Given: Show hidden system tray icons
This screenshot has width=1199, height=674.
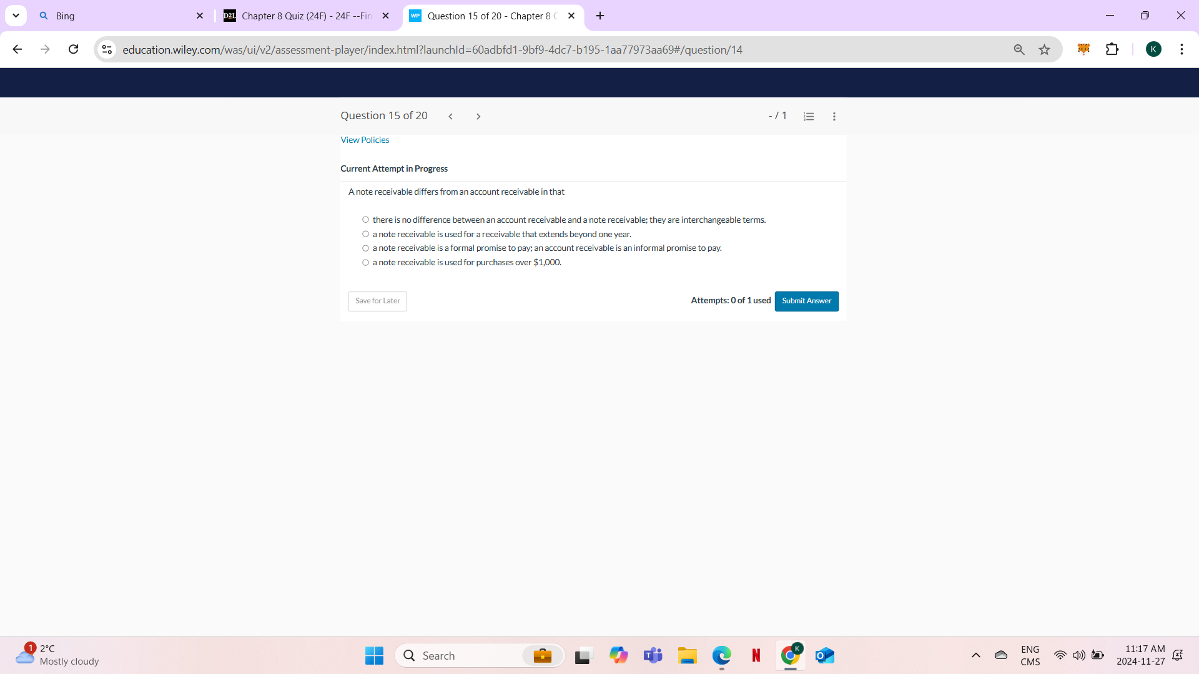Looking at the screenshot, I should click(x=976, y=655).
